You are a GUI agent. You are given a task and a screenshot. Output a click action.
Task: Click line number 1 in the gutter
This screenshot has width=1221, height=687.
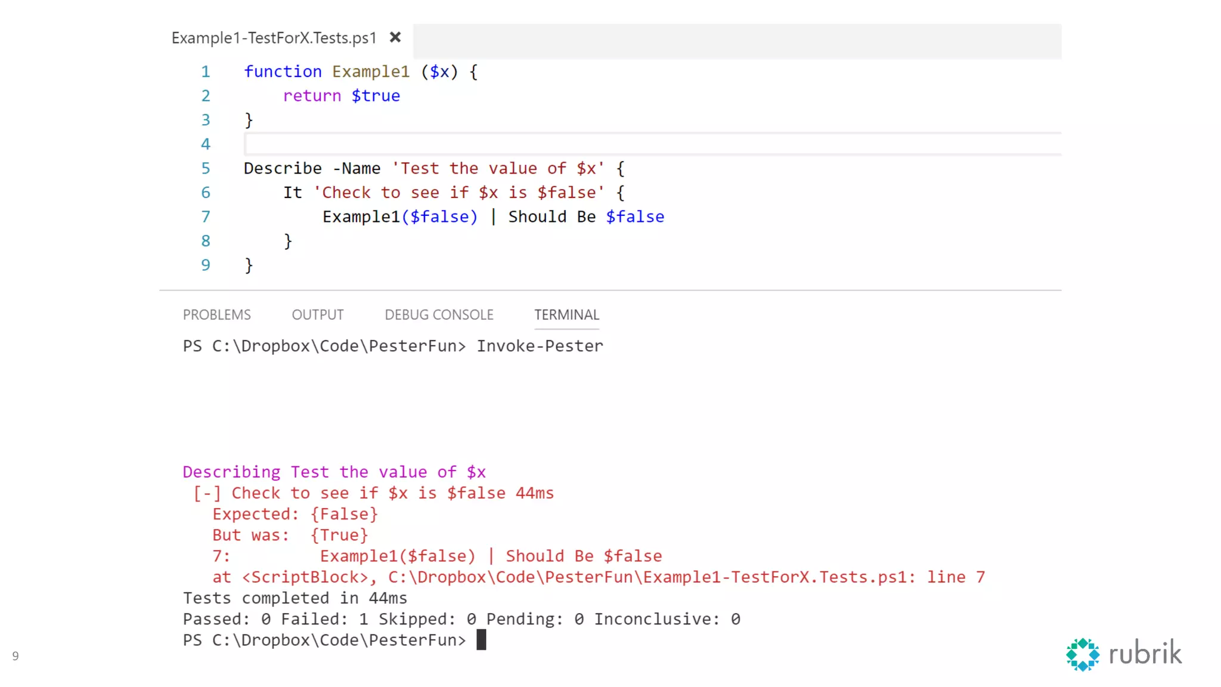[x=206, y=72]
